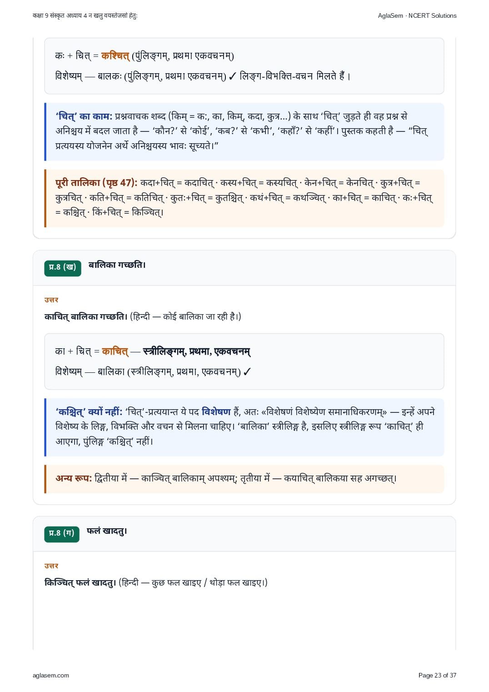Click the question text फलं खादतु।
489x692 pixels.
[107, 531]
